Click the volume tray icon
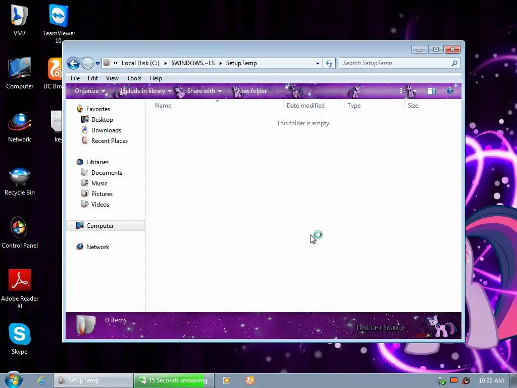 pyautogui.click(x=466, y=381)
